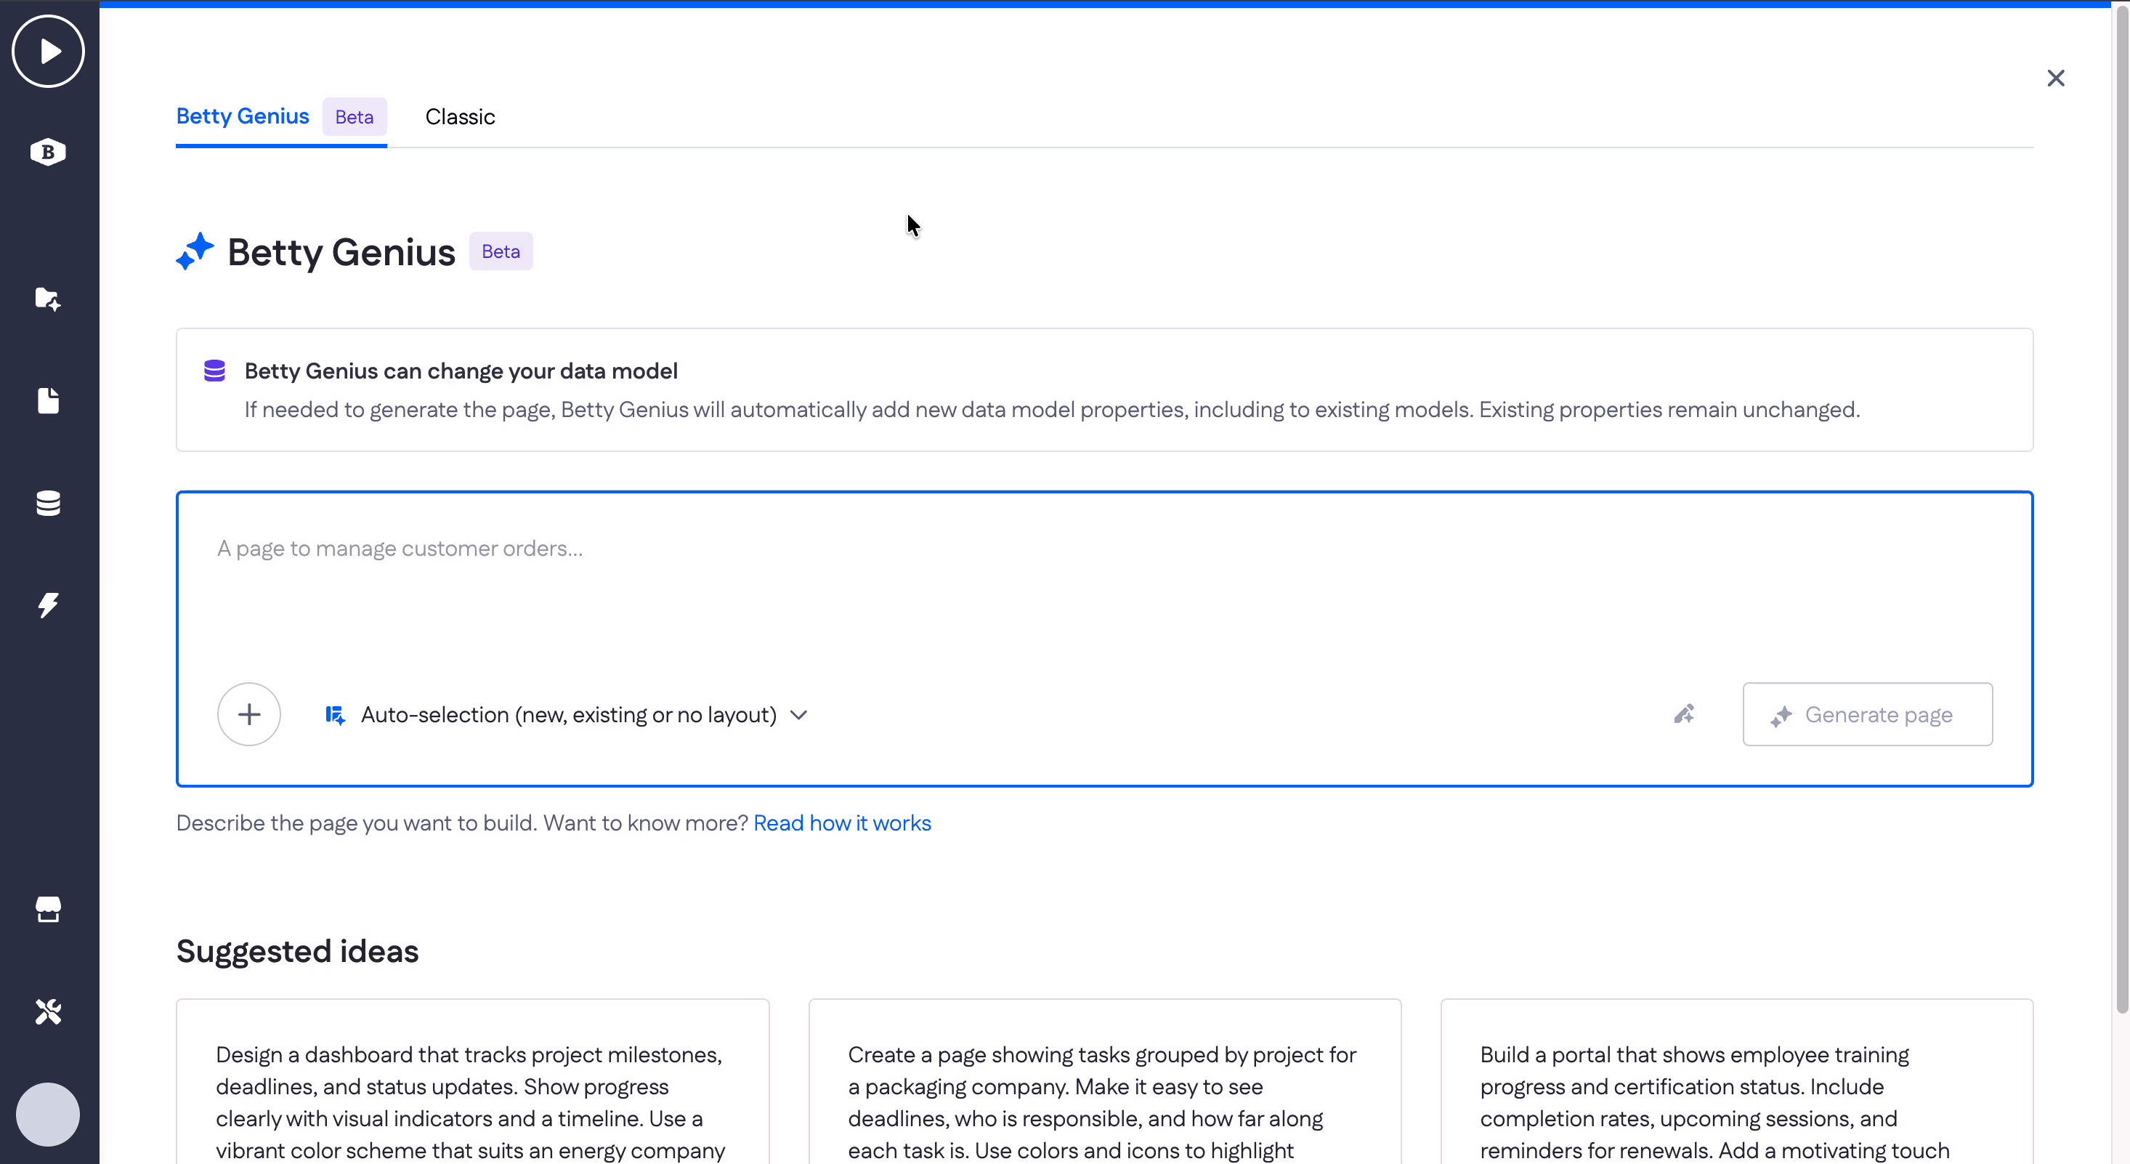Click the magic pen enhance prompt icon
The width and height of the screenshot is (2130, 1164).
tap(1685, 714)
